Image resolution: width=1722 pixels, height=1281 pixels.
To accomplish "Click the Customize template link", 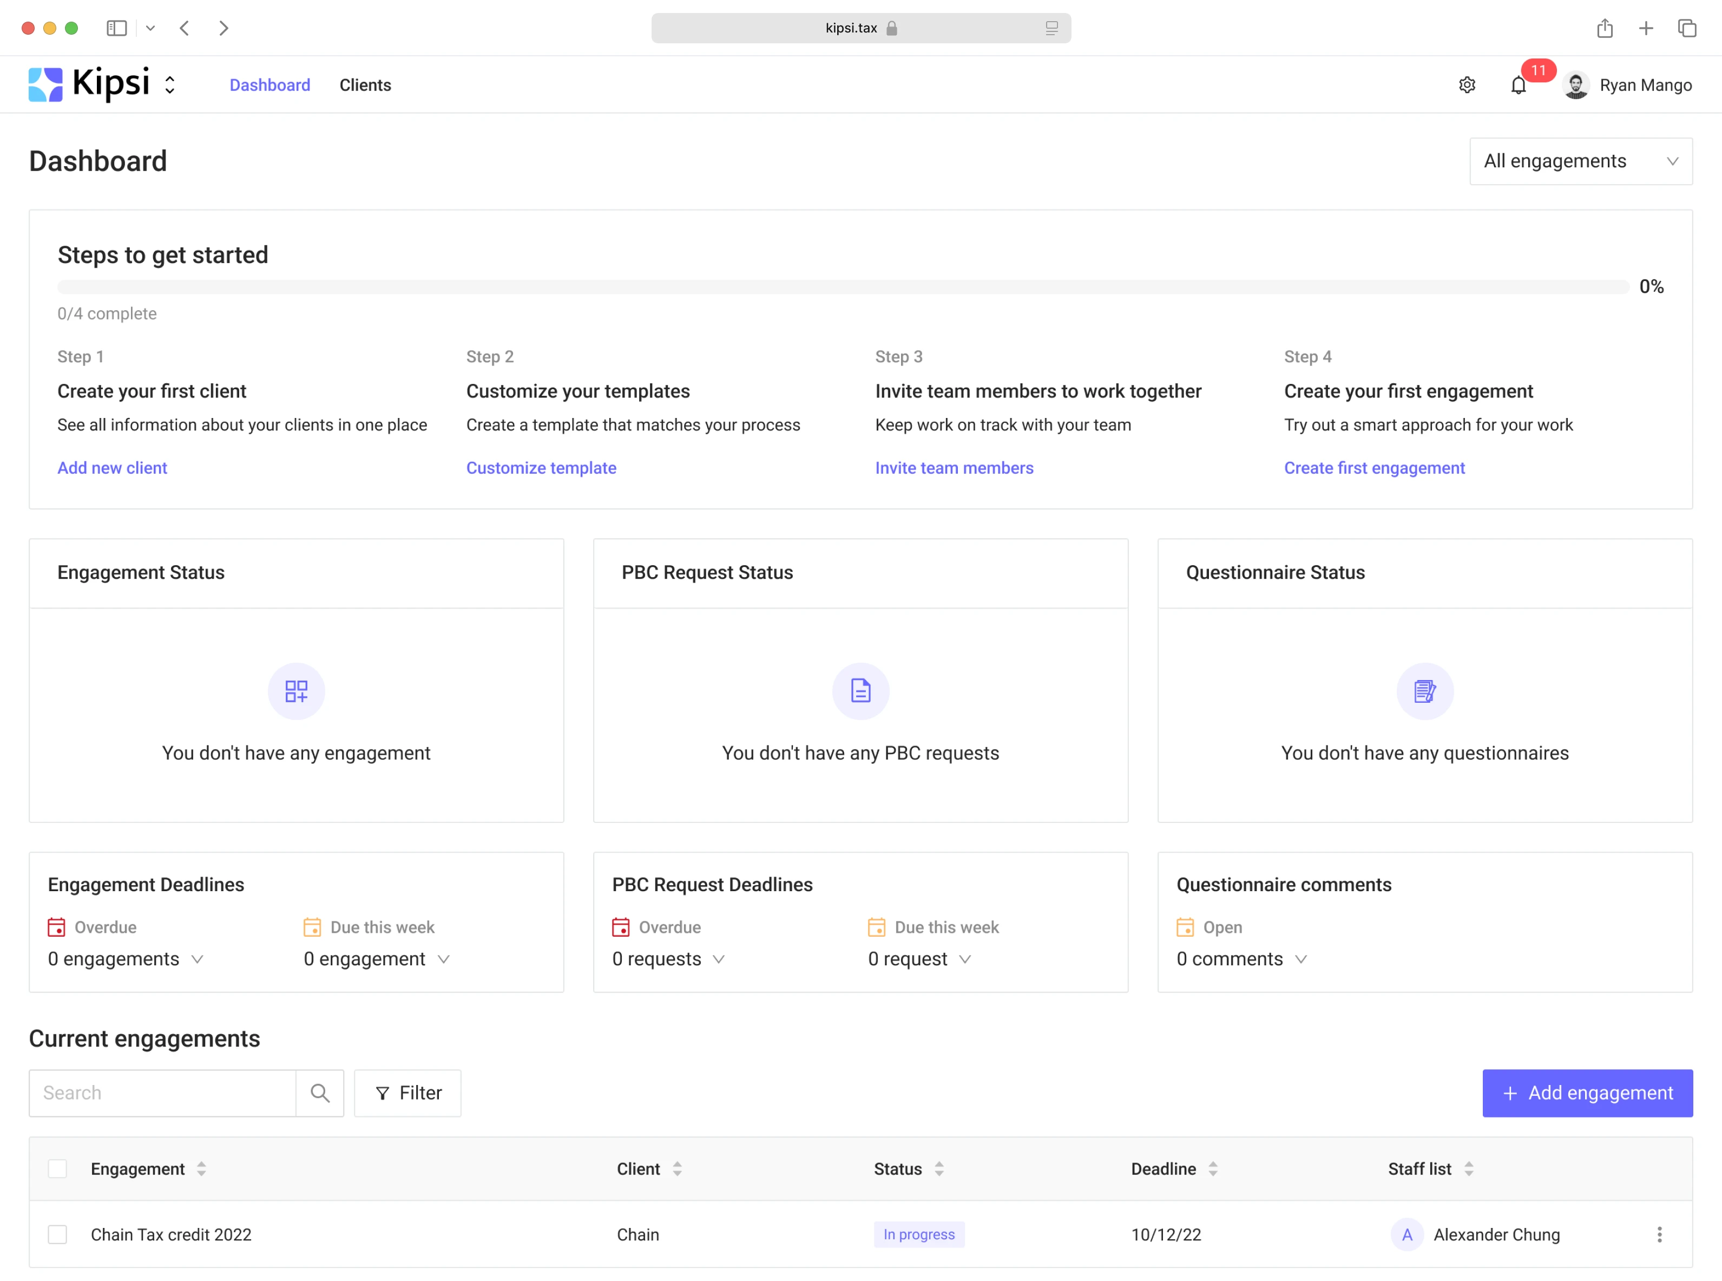I will coord(541,468).
